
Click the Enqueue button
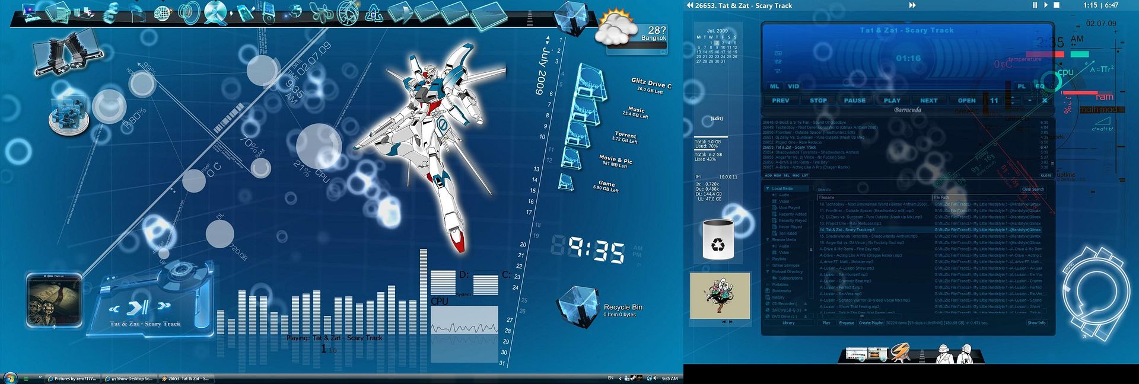(847, 323)
